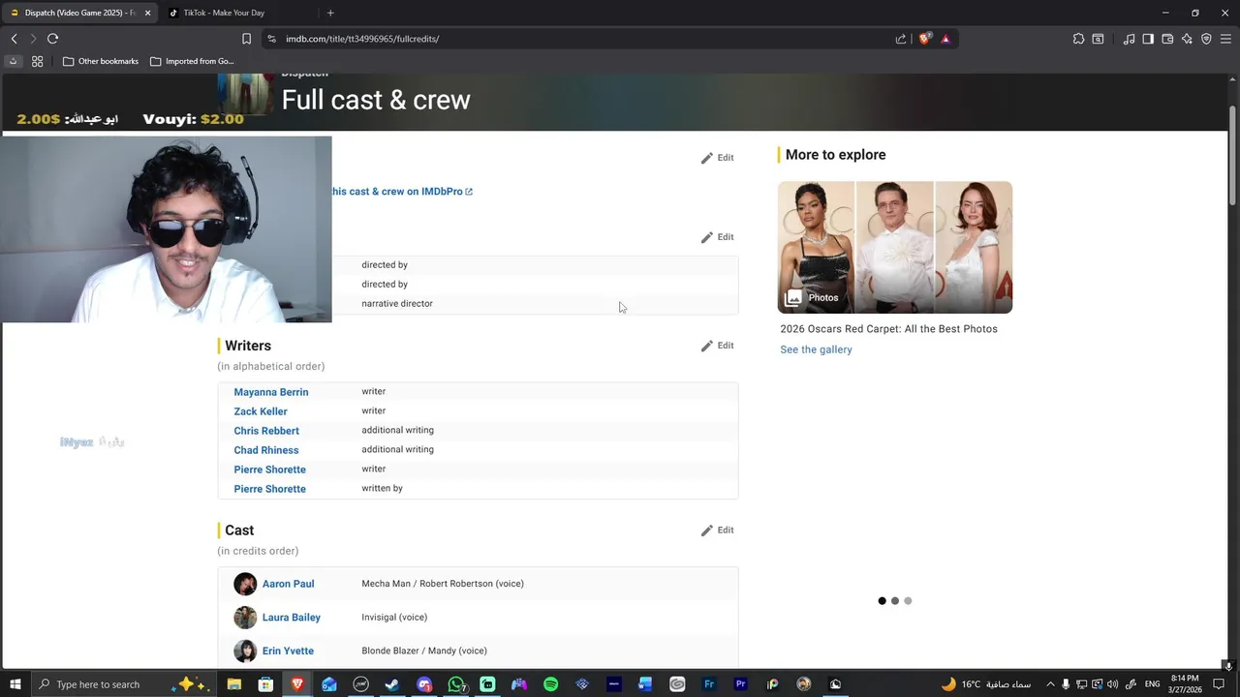This screenshot has height=697, width=1240.
Task: Toggle the browser sidebar panel
Action: [x=1148, y=39]
